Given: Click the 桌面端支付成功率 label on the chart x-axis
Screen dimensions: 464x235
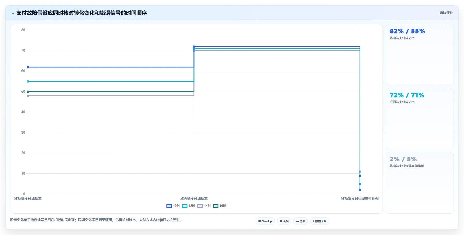Looking at the screenshot, I should 194,199.
